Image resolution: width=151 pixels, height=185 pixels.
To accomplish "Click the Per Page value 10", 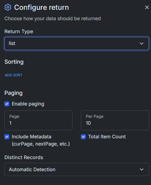I will click(x=88, y=123).
